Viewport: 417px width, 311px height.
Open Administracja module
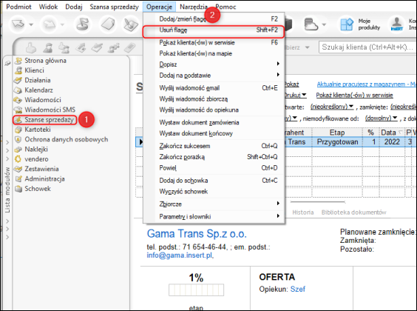[x=40, y=179]
